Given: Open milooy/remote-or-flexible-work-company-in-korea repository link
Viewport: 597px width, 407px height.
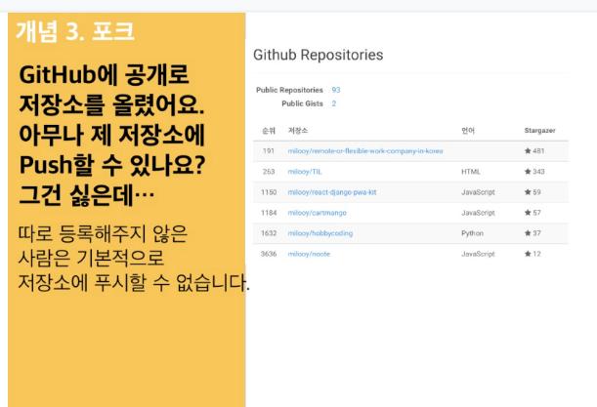Looking at the screenshot, I should 365,151.
